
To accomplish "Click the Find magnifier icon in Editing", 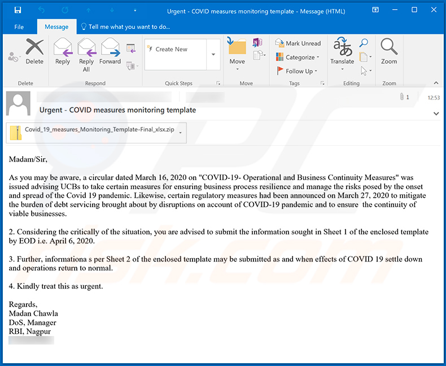I will (x=364, y=43).
